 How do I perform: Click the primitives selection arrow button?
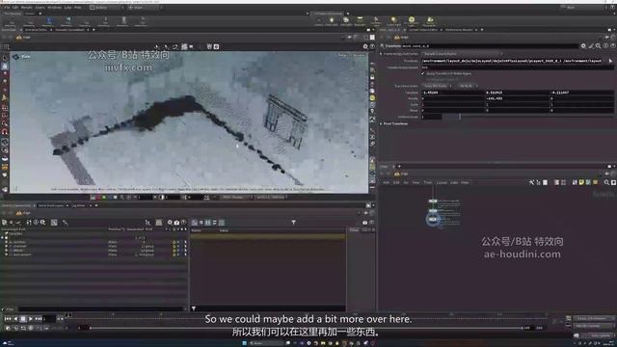pyautogui.click(x=610, y=61)
